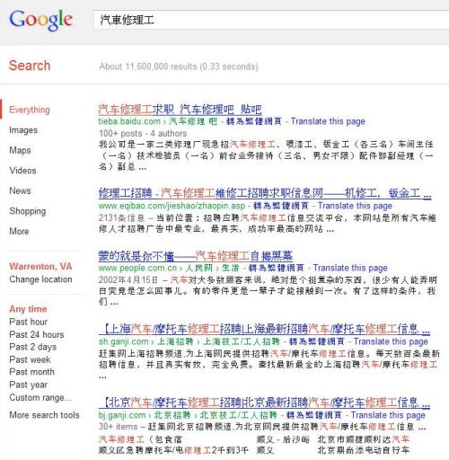Image resolution: width=449 pixels, height=460 pixels.
Task: Click the Google logo
Action: coord(41,20)
